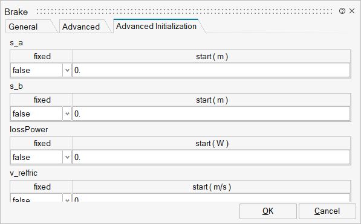
Task: Dismiss the dialog with Cancel
Action: [327, 211]
